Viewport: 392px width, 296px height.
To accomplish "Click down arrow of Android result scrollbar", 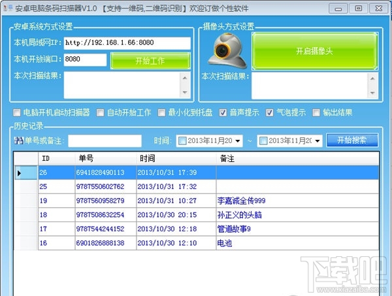I will coord(185,93).
